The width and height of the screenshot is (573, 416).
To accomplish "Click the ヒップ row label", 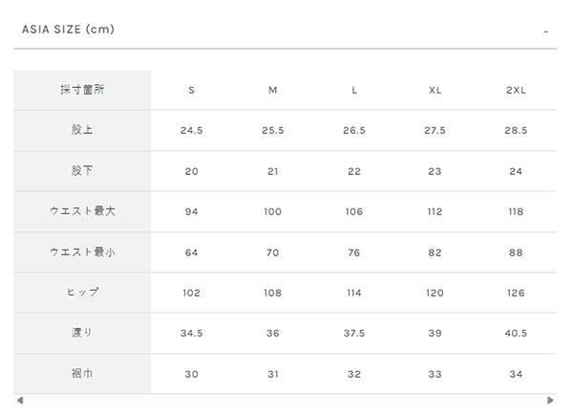I will [x=82, y=293].
